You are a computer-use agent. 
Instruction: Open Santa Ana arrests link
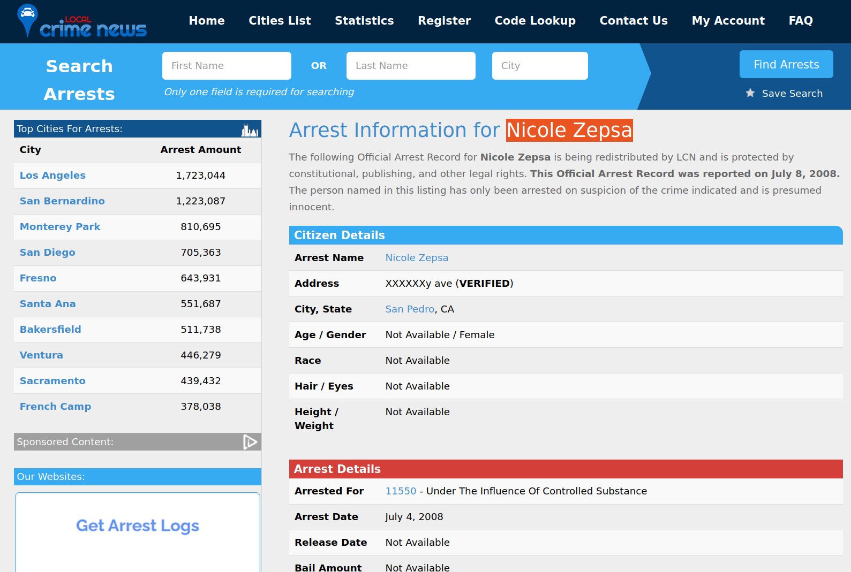point(48,304)
